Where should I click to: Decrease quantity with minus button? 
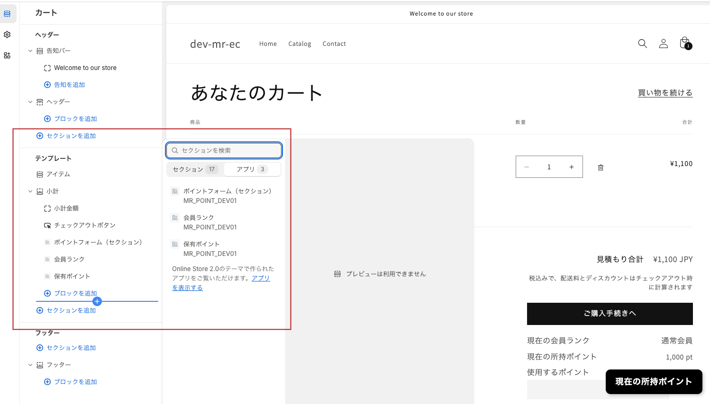tap(527, 167)
